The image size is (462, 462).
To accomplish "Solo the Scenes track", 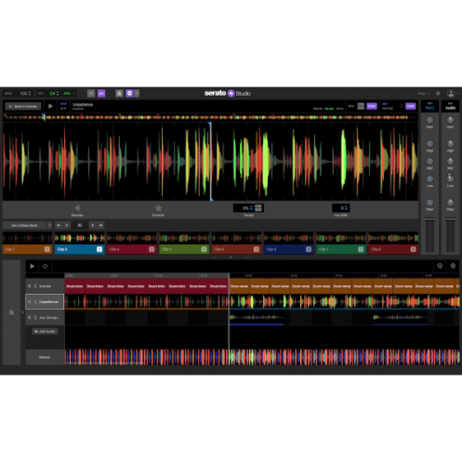I will point(35,286).
